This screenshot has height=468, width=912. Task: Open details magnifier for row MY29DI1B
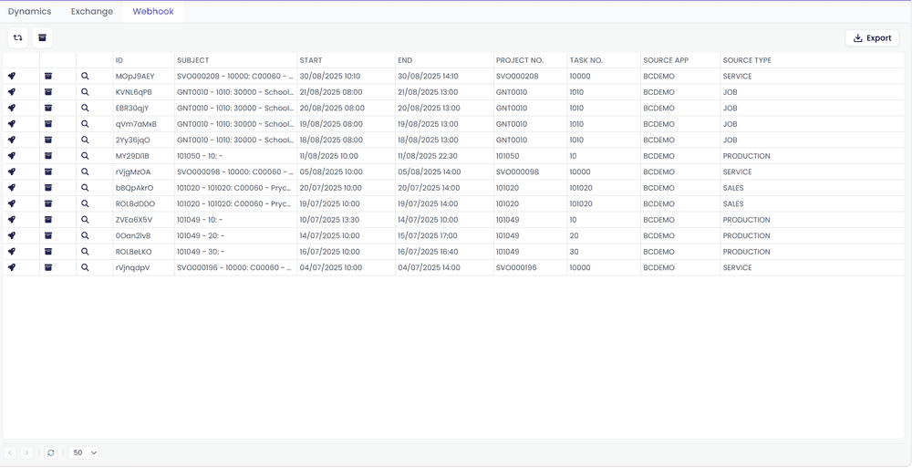click(85, 156)
